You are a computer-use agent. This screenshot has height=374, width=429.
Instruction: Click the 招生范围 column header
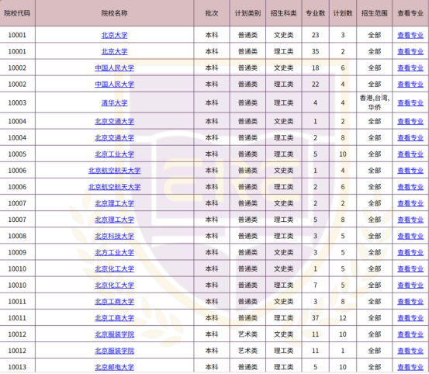click(x=374, y=13)
